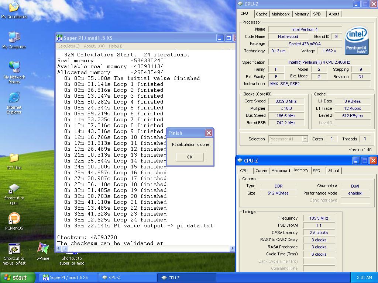Click the memory Type DDR field
This screenshot has width=378, height=283.
[278, 186]
